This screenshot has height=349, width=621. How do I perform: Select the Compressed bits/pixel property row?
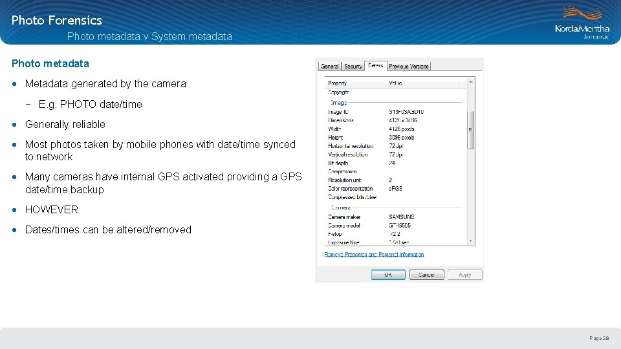point(396,197)
